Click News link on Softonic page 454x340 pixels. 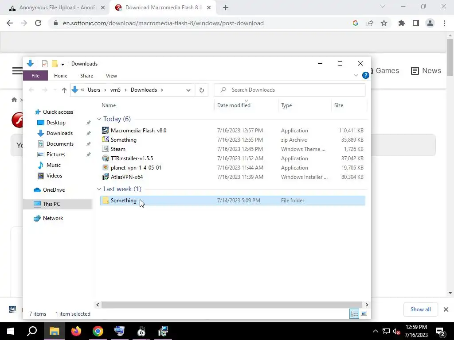click(x=426, y=70)
